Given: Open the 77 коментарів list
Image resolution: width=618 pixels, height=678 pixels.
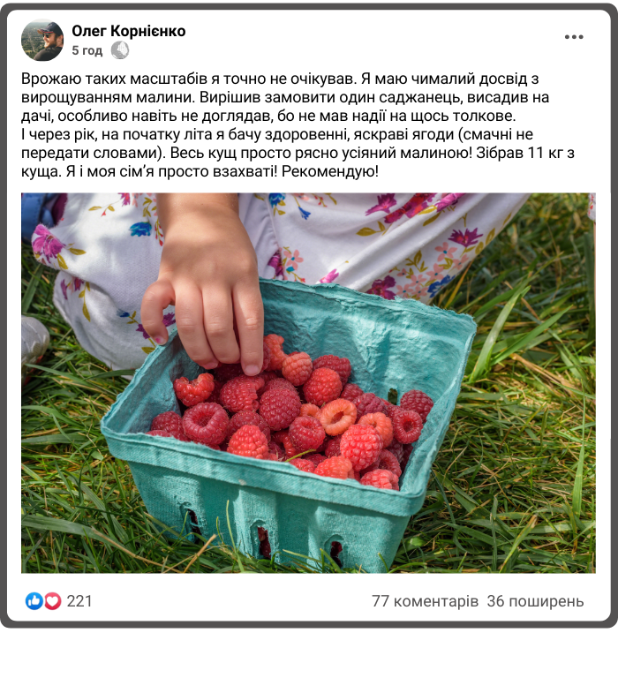Looking at the screenshot, I should click(x=426, y=601).
